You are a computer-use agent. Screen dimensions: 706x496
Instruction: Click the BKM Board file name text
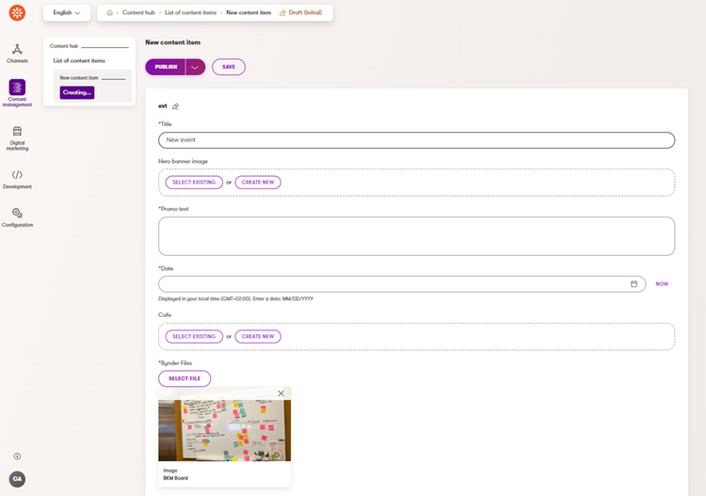(176, 478)
